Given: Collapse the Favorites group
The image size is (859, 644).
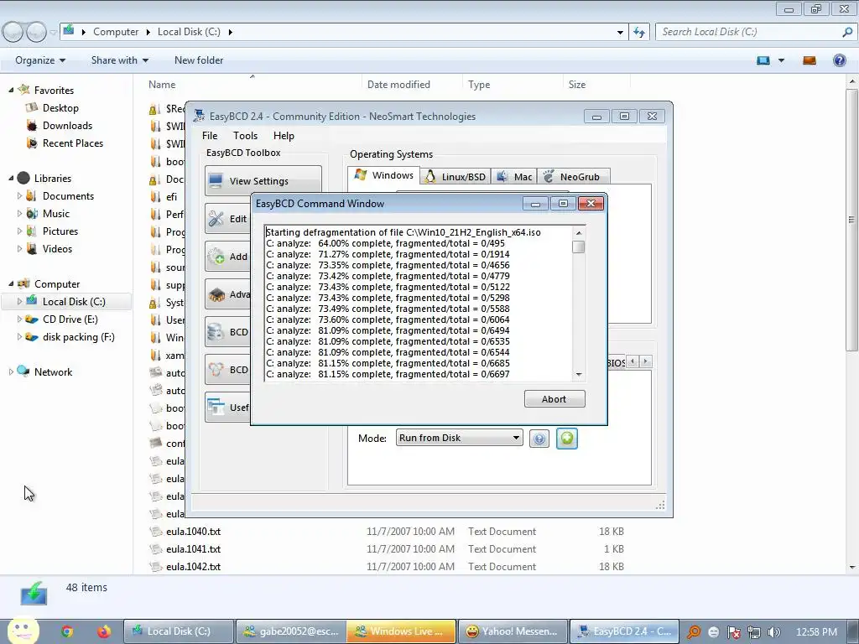Looking at the screenshot, I should point(11,90).
